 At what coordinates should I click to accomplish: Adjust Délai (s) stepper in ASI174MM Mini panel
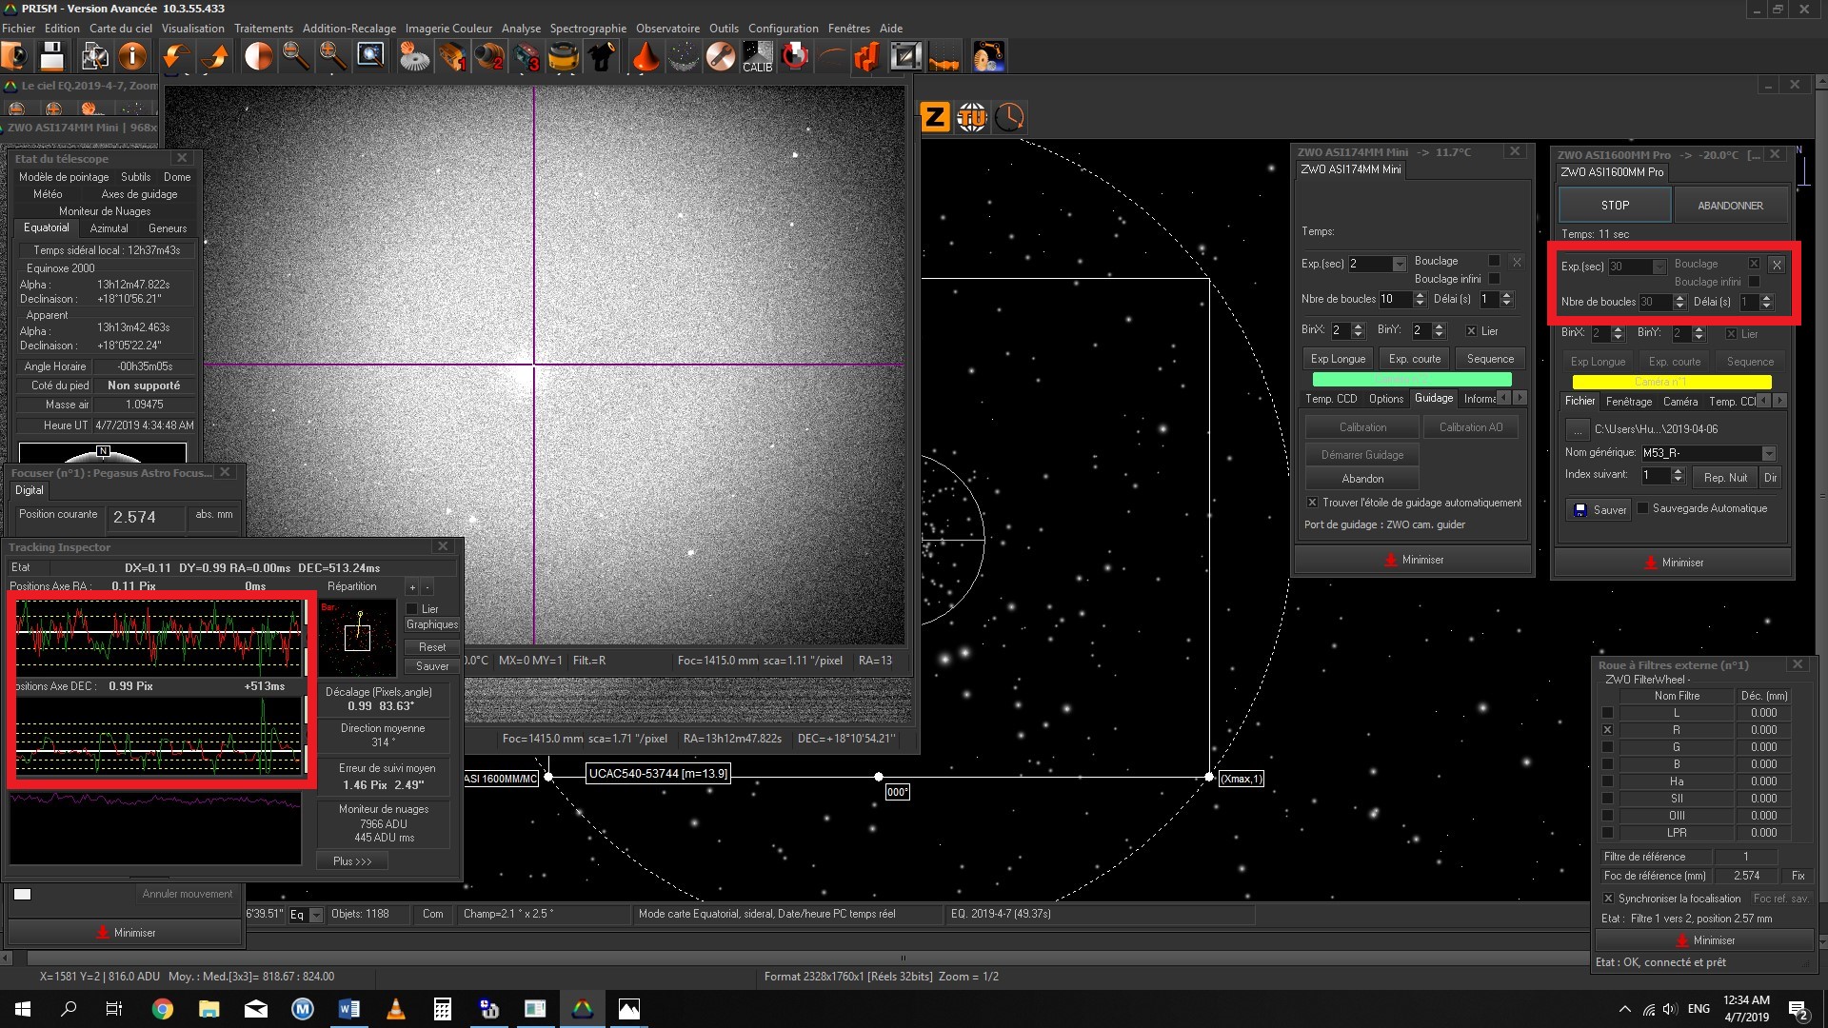[x=1506, y=299]
